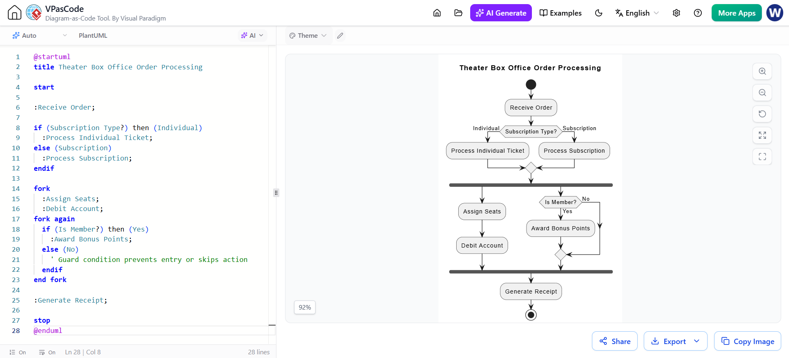Click the '@enduml' code line
The width and height of the screenshot is (789, 358).
click(x=48, y=330)
